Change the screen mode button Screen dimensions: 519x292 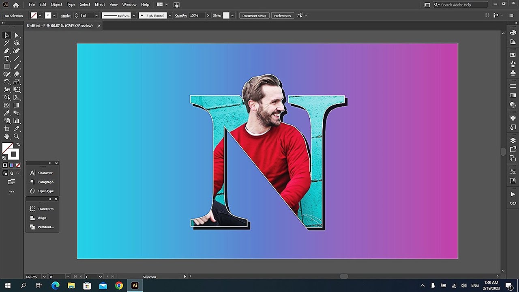(11, 182)
